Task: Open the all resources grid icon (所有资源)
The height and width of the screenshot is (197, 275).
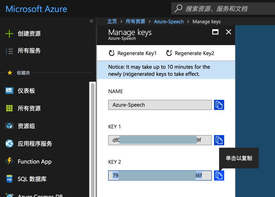Action: click(9, 108)
